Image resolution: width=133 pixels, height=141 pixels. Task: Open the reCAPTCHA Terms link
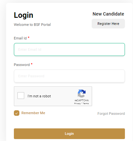(x=86, y=103)
